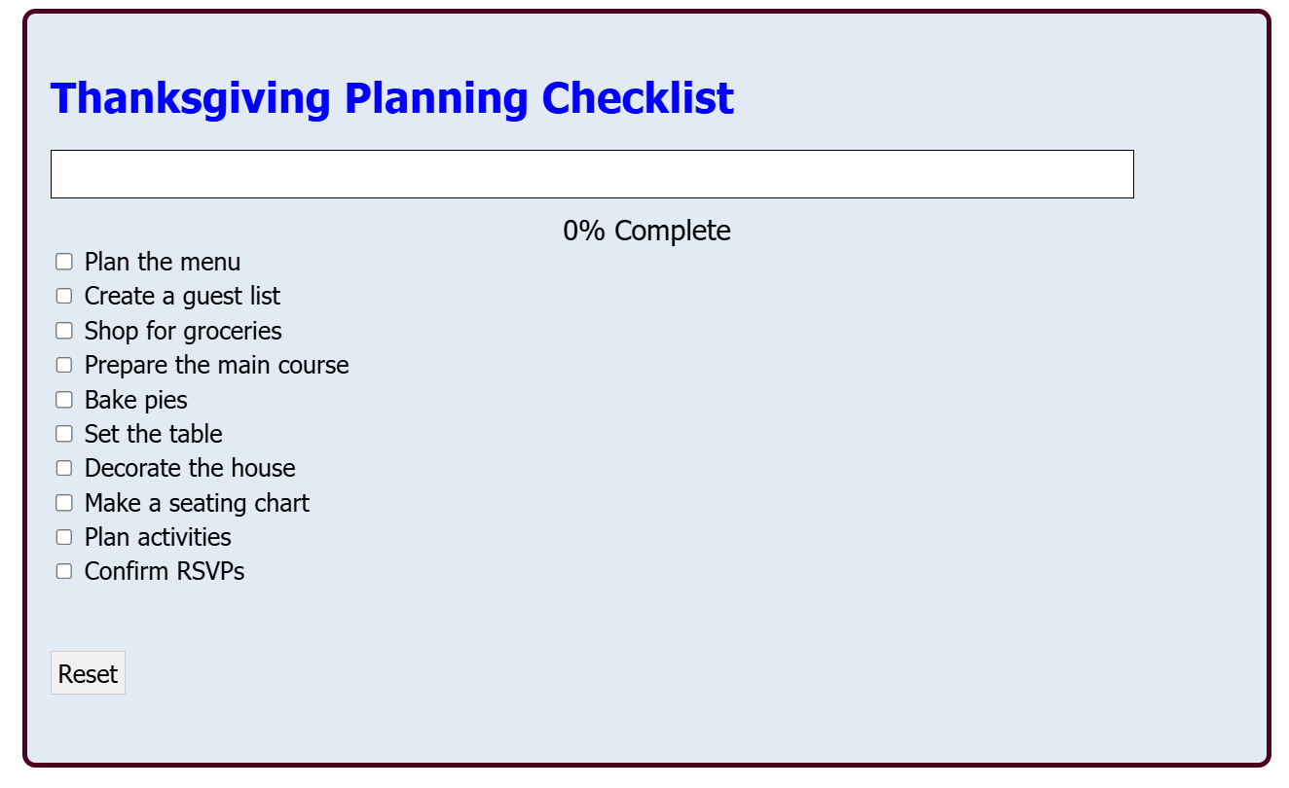Viewport: 1289px width, 788px height.
Task: Check off Prepare the main course
Action: click(x=64, y=365)
